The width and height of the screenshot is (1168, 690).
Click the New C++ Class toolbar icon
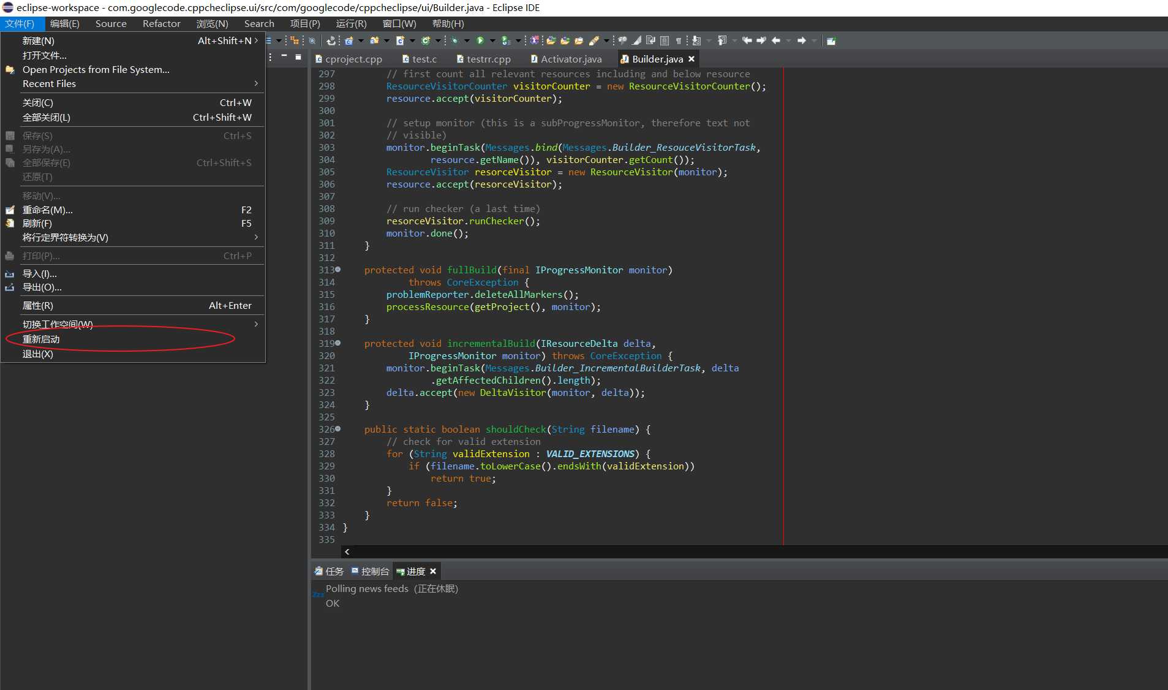click(x=426, y=40)
